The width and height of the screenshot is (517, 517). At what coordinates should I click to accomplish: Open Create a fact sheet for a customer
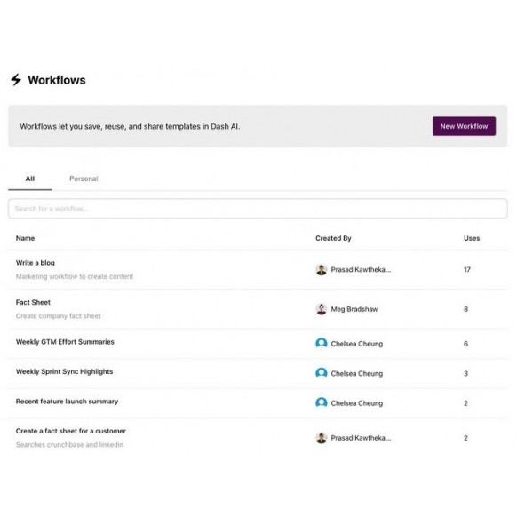(x=71, y=431)
